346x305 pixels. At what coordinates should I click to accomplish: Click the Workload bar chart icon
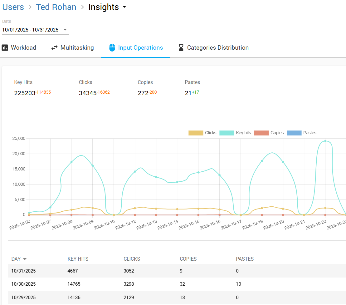tap(5, 48)
